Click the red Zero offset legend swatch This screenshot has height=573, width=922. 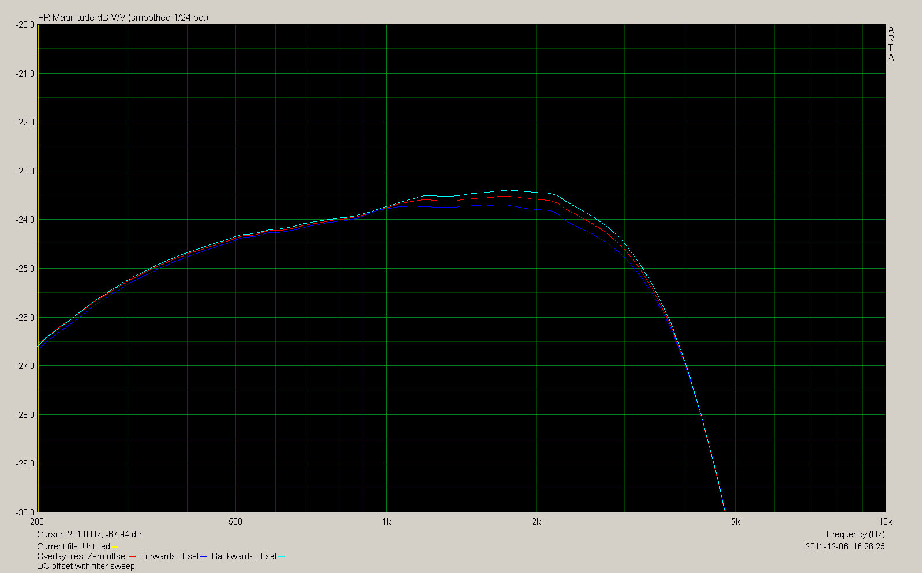point(132,557)
